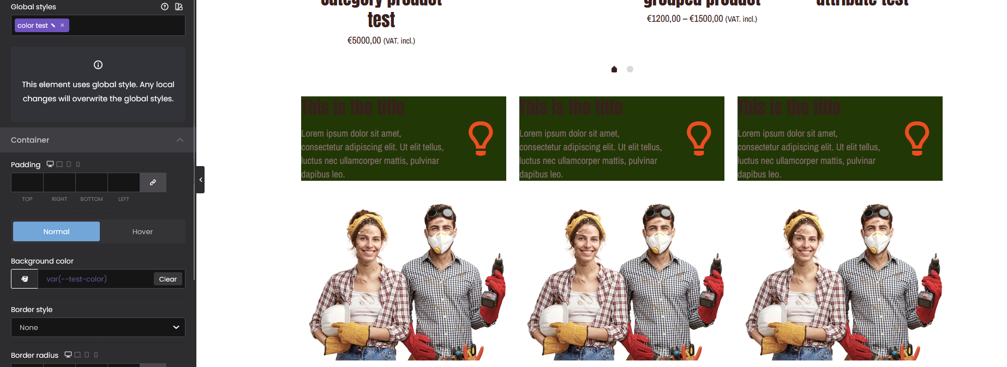Collapse the editor sidebar panel
This screenshot has height=367, width=1007.
(200, 180)
